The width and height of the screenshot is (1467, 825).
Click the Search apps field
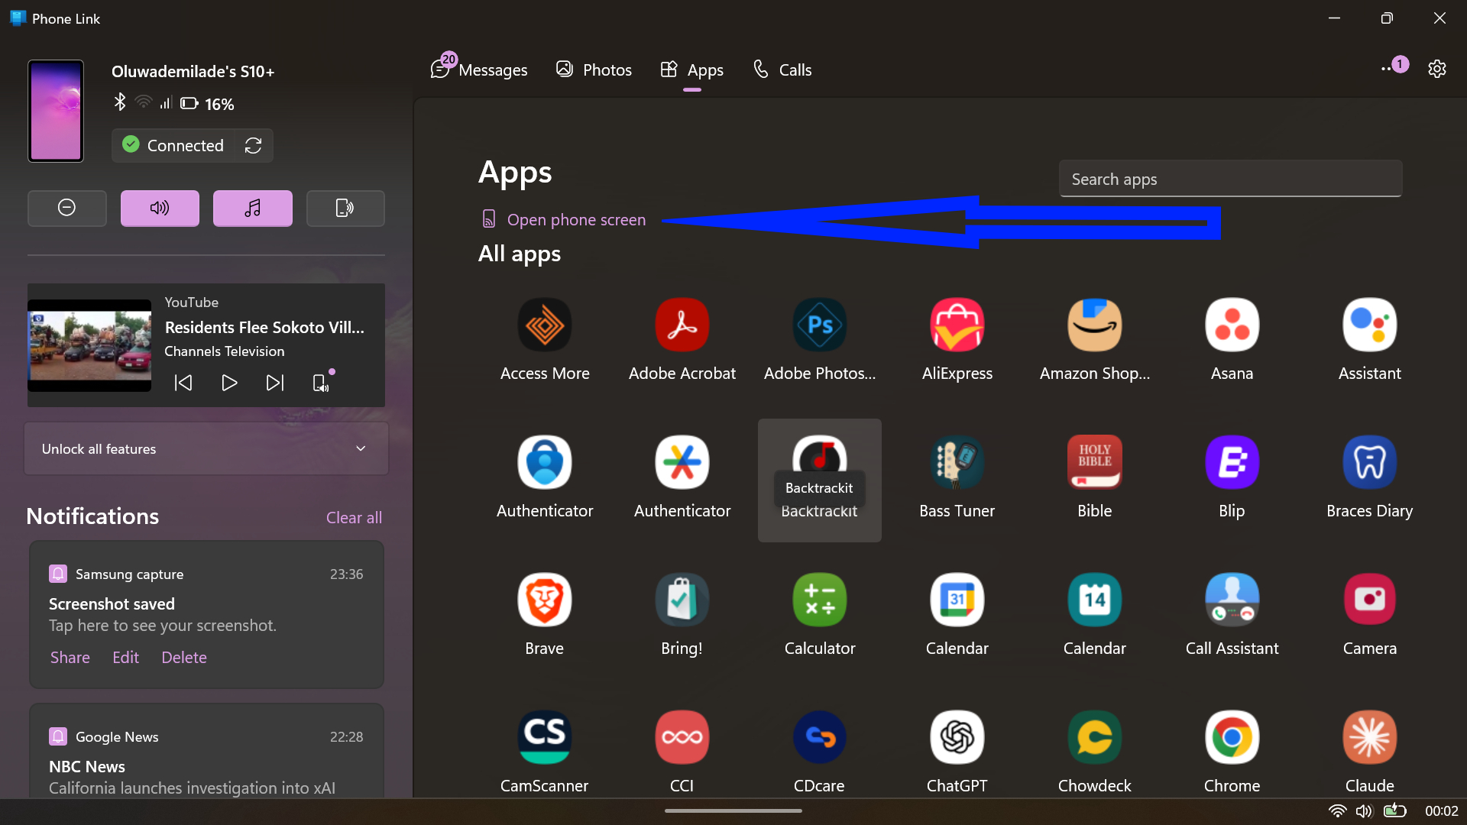click(1230, 178)
